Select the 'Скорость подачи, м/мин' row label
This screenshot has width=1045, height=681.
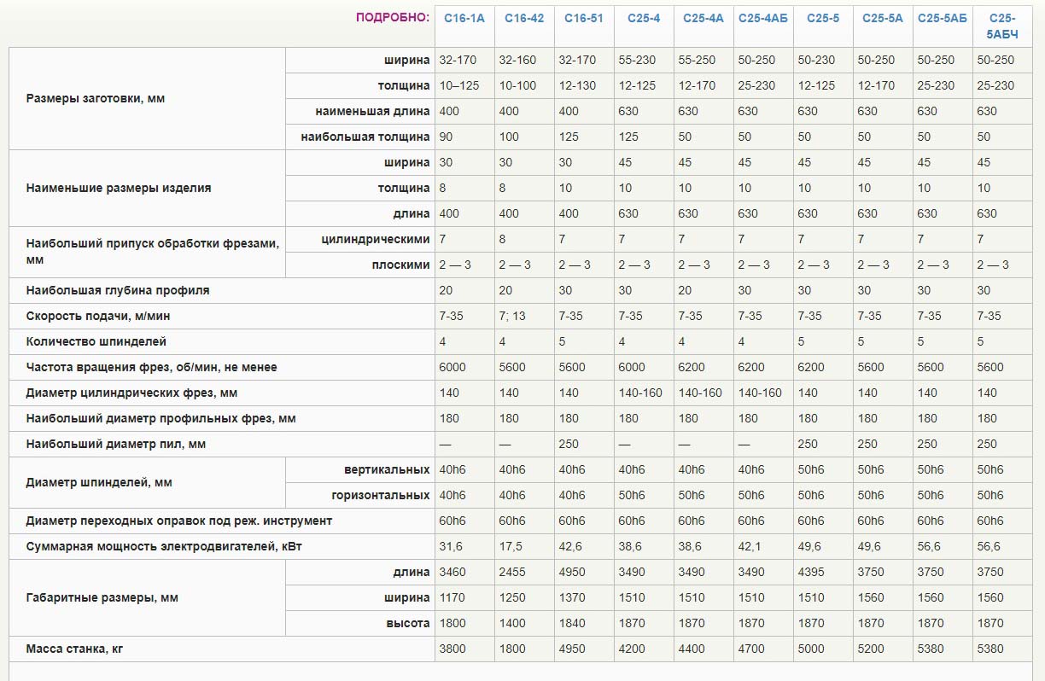(x=97, y=317)
